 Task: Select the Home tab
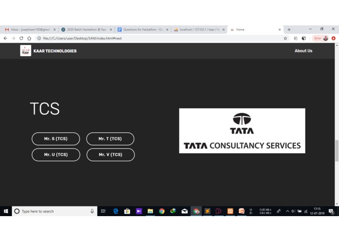click(x=255, y=30)
